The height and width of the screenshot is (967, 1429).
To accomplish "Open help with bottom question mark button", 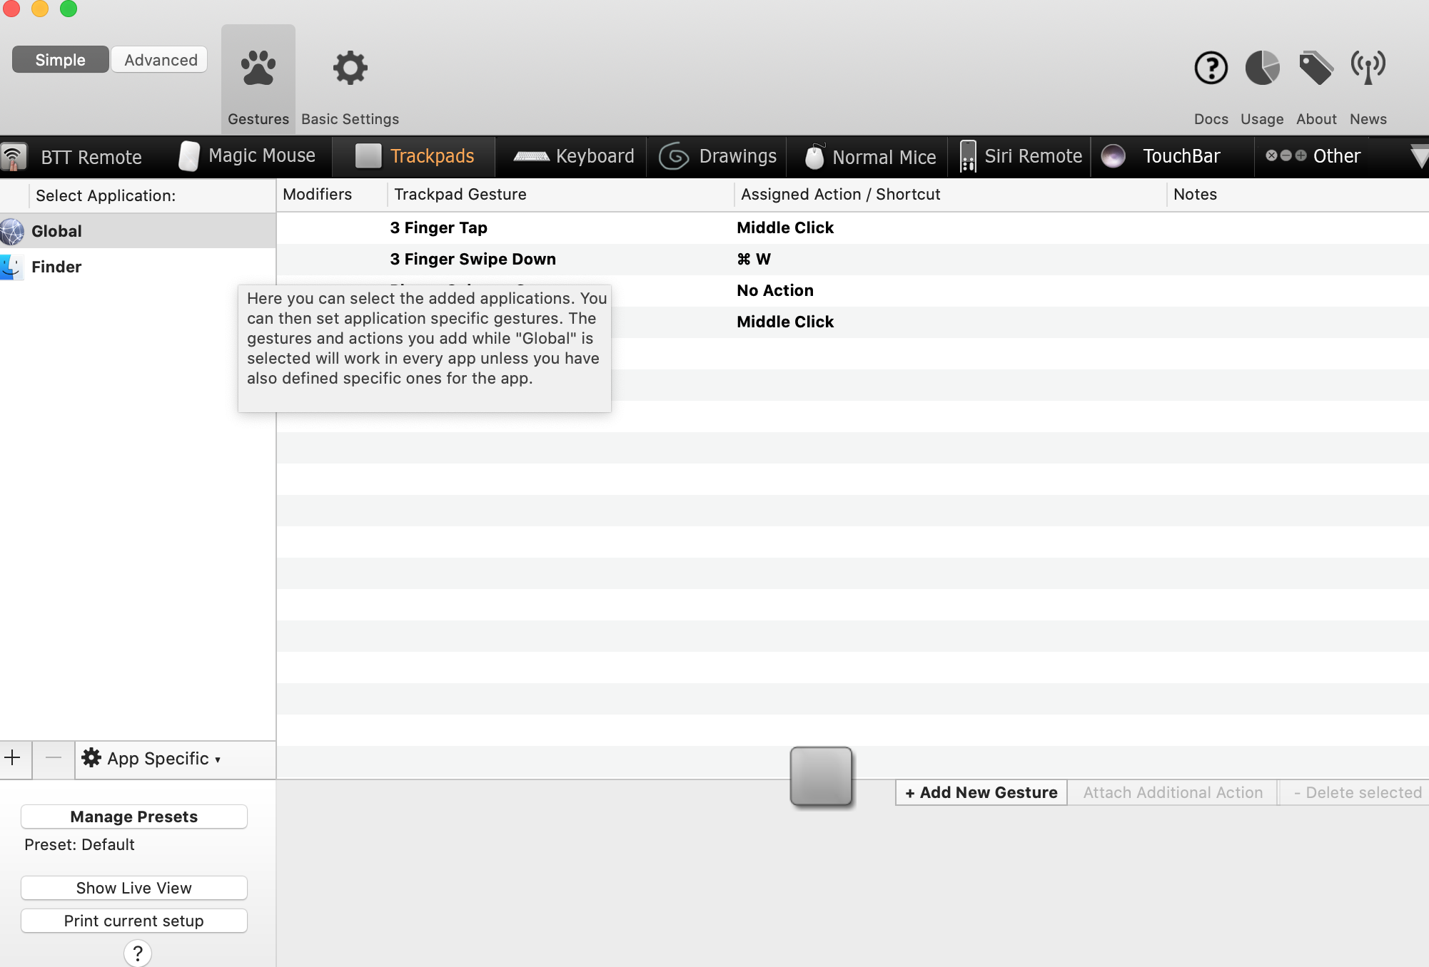I will click(x=138, y=953).
